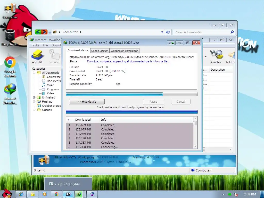Click the Description column header
This screenshot has height=198, width=264.
pyautogui.click(x=221, y=70)
